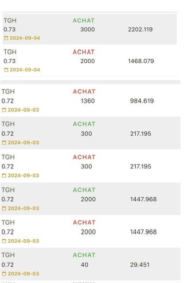Select the green ACHAT label with quantity 3000
Image resolution: width=191 pixels, height=283 pixels.
tap(84, 21)
